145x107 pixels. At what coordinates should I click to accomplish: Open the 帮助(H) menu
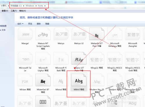click(23, 11)
